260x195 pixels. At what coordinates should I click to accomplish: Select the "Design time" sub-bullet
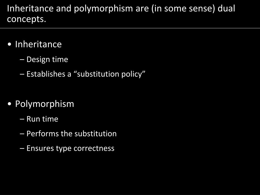click(47, 59)
